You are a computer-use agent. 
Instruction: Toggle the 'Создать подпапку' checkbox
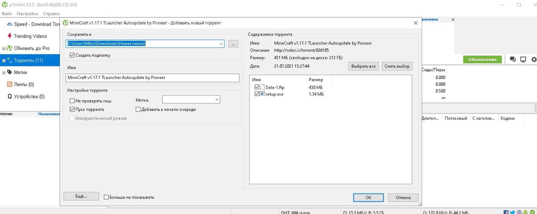pyautogui.click(x=72, y=55)
